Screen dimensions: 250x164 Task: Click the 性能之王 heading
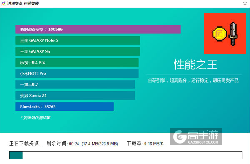click(x=195, y=65)
